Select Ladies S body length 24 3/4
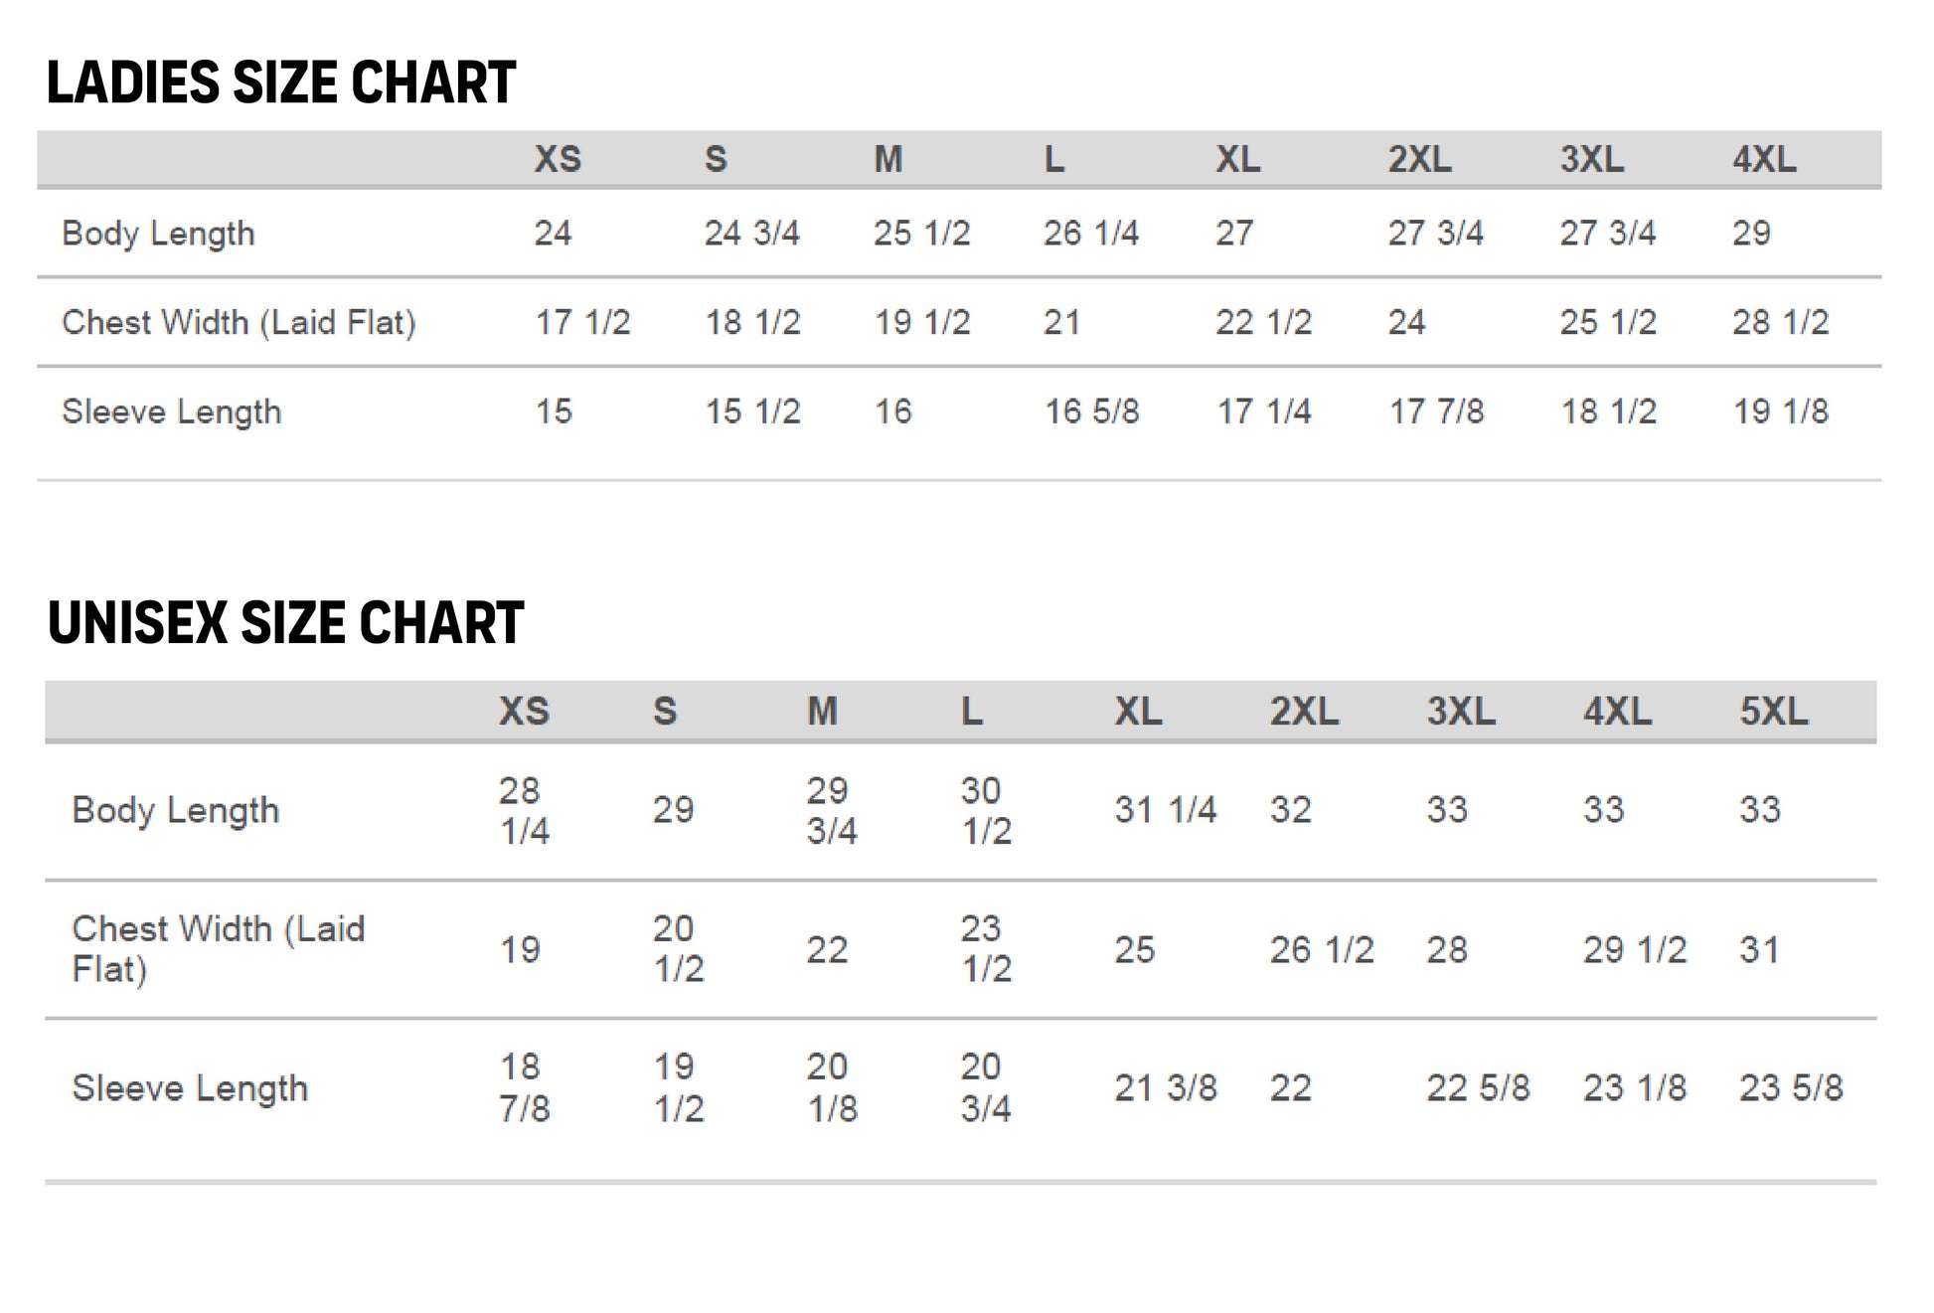 tap(751, 234)
